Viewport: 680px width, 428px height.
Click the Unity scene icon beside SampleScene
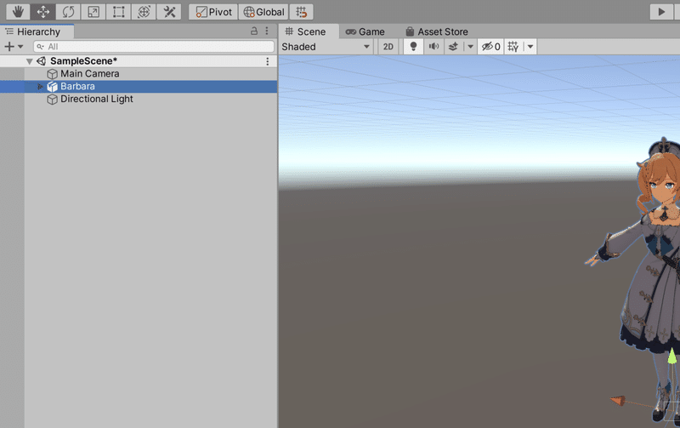pyautogui.click(x=41, y=61)
